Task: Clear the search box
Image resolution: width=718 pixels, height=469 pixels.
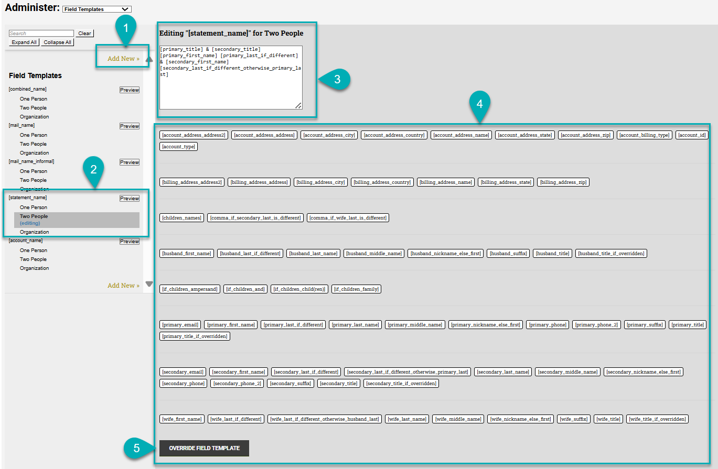Action: 84,33
